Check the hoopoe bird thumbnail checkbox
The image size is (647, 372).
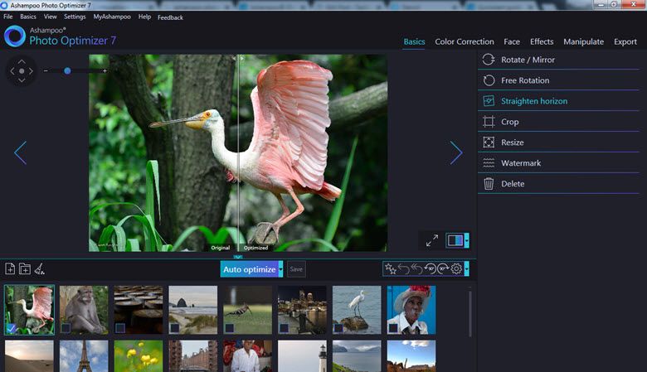tap(230, 328)
